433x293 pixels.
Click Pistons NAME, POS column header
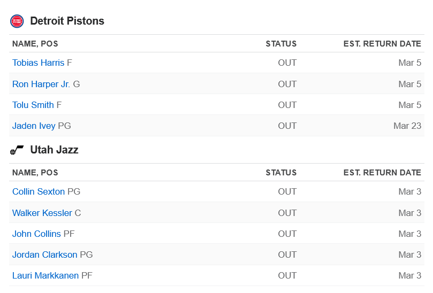pyautogui.click(x=35, y=44)
